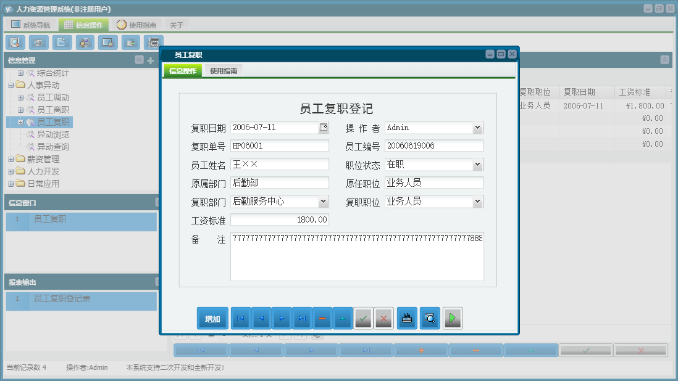Screen dimensions: 678x381
Task: Confirm with the green check button
Action: point(363,318)
